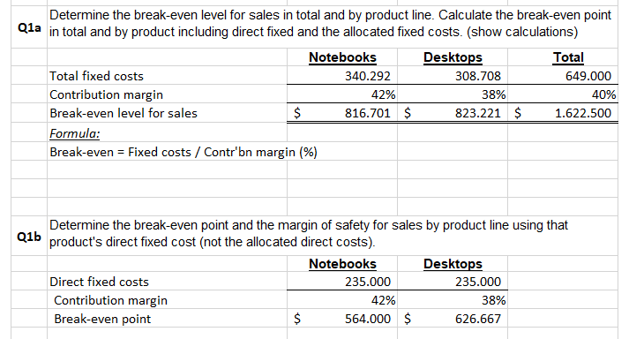Select the Q1a label cell
629x339 pixels.
pos(29,27)
